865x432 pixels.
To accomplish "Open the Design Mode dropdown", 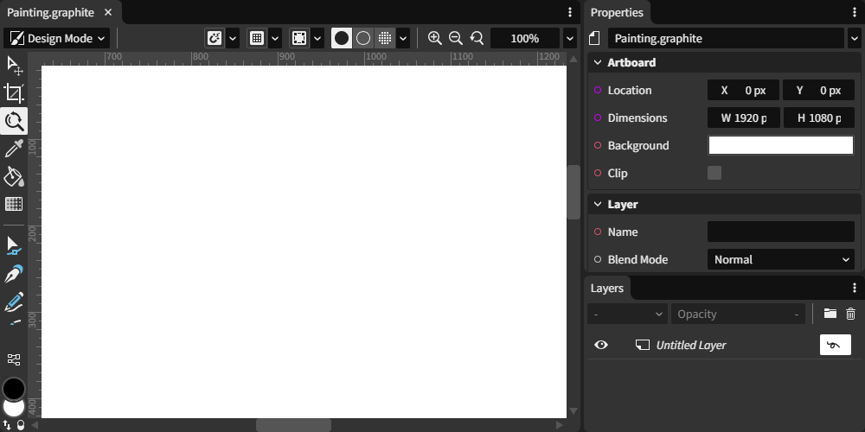I will coord(56,38).
